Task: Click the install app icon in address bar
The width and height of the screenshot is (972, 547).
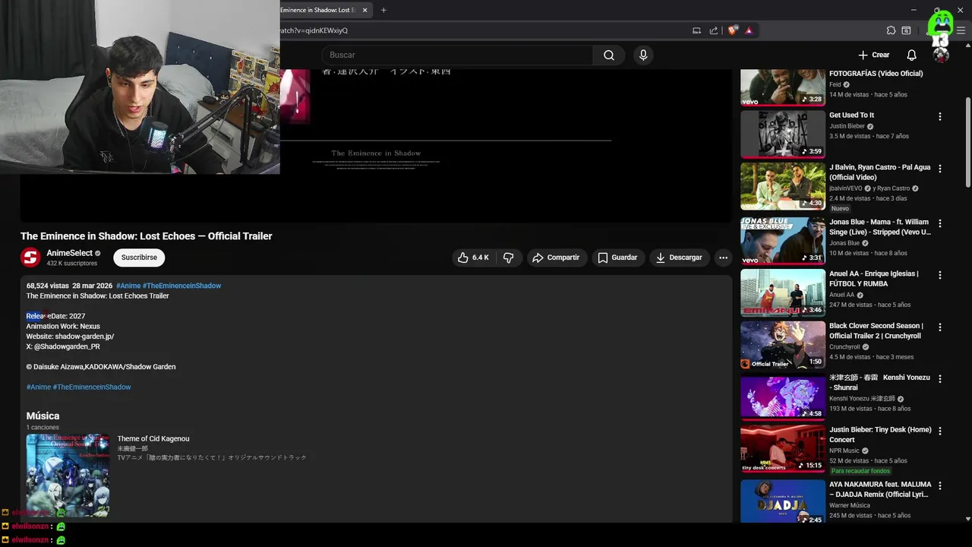Action: (x=696, y=30)
